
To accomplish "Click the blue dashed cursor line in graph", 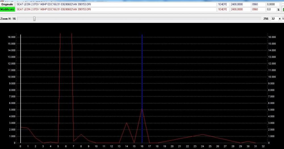I will [x=142, y=71].
